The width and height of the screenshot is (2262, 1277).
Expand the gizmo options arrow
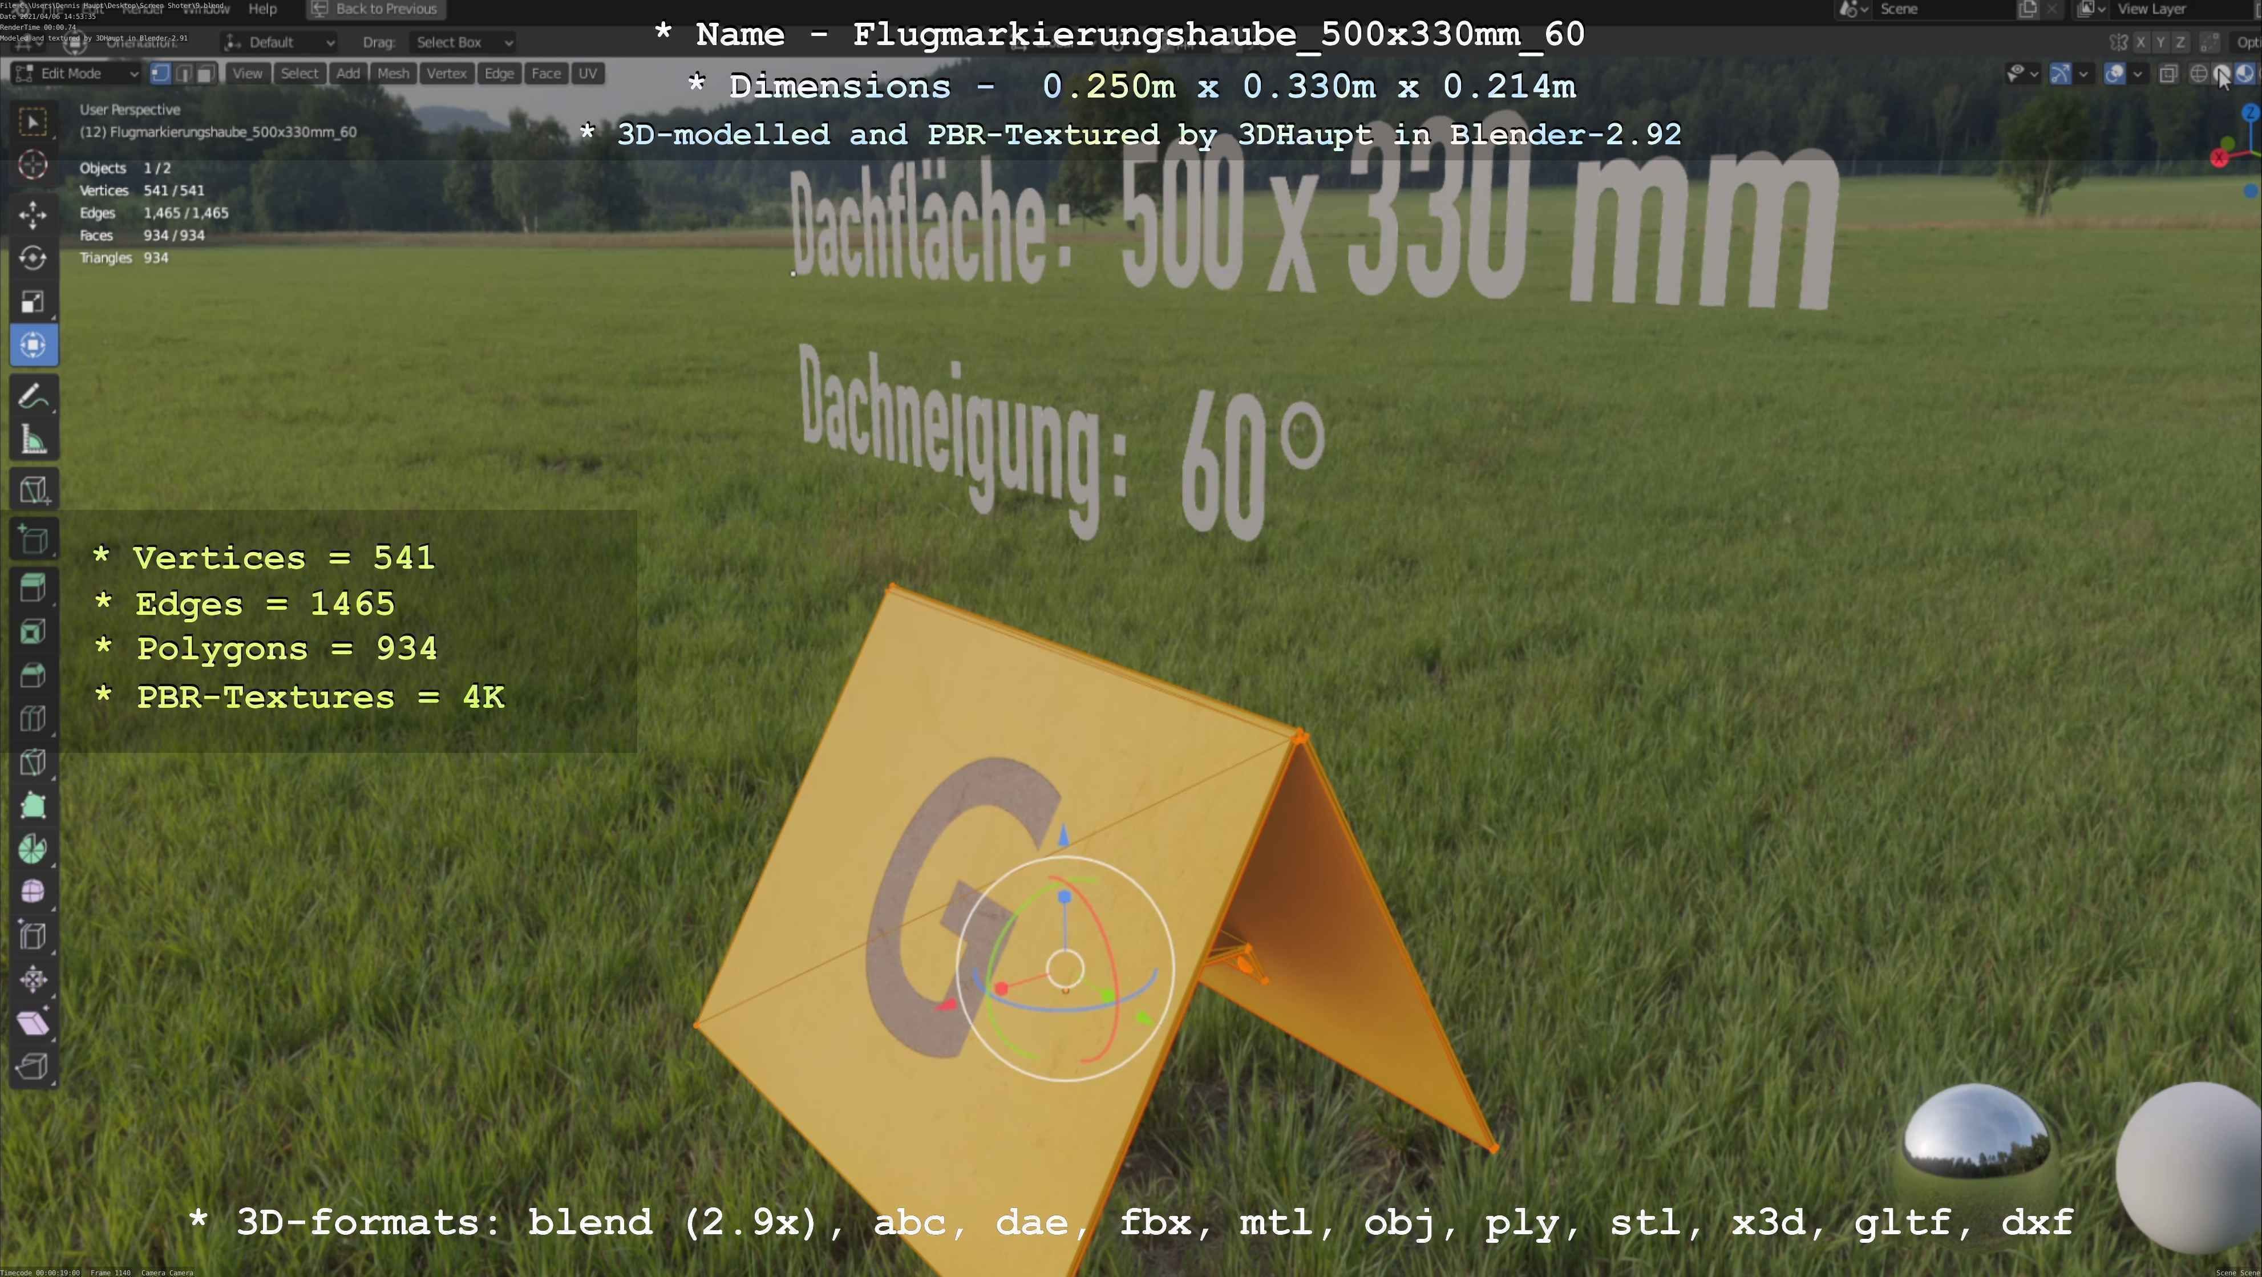coord(2083,74)
